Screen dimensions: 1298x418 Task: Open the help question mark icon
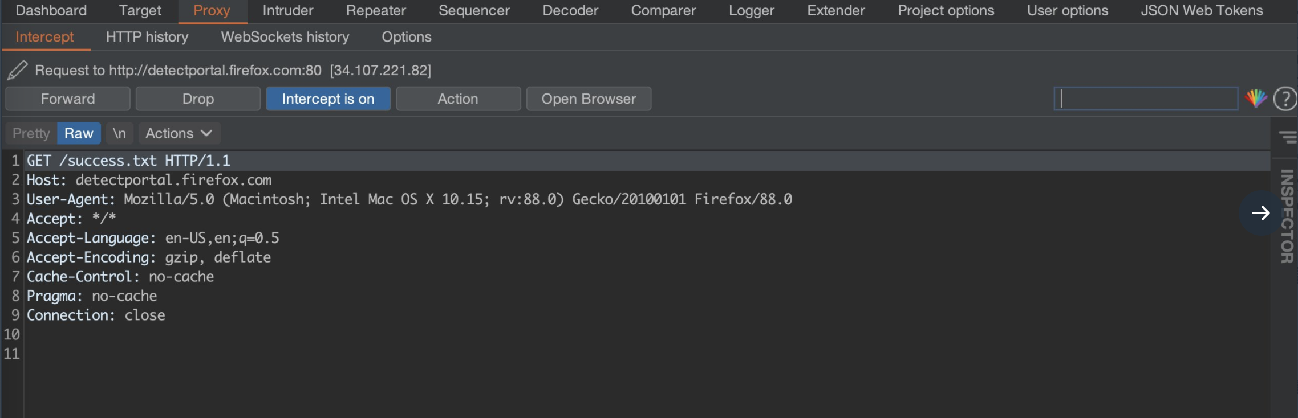coord(1285,99)
